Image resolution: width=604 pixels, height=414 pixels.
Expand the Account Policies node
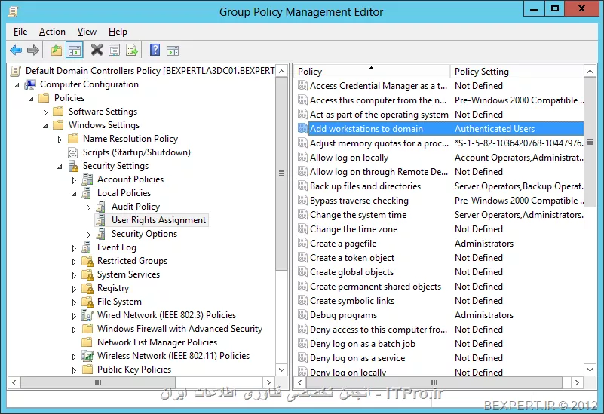click(74, 179)
